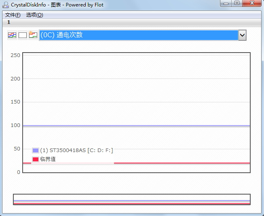
Task: Click the 200 y-axis label
Action: coord(15,79)
